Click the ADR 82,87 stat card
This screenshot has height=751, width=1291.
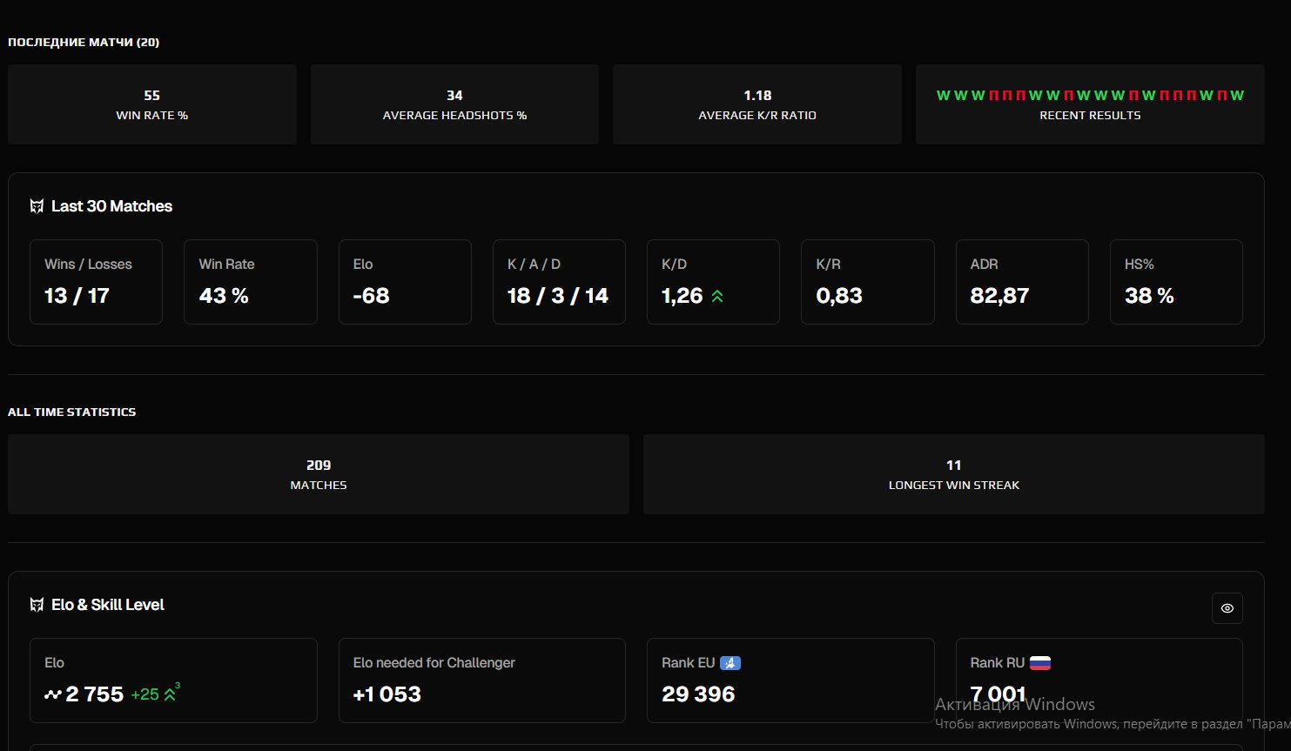pos(1022,282)
